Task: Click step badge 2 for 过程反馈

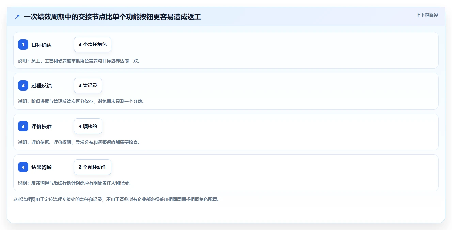Action: pyautogui.click(x=23, y=85)
